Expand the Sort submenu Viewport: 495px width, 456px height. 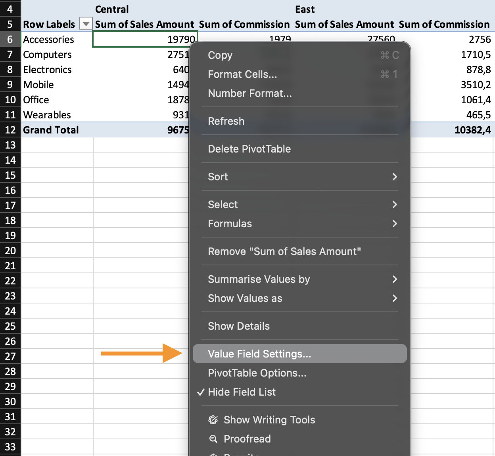[x=394, y=177]
